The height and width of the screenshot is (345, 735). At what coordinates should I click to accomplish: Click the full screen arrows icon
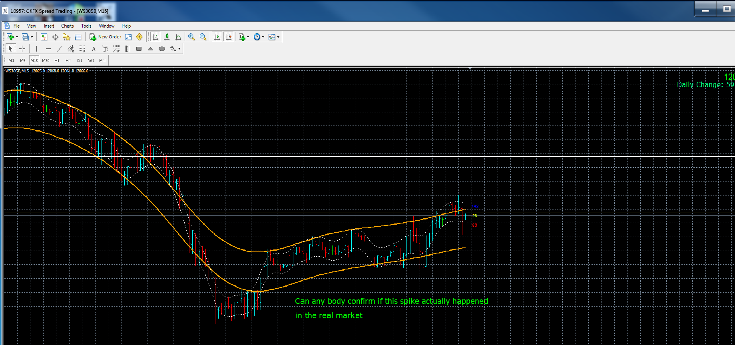(x=128, y=37)
